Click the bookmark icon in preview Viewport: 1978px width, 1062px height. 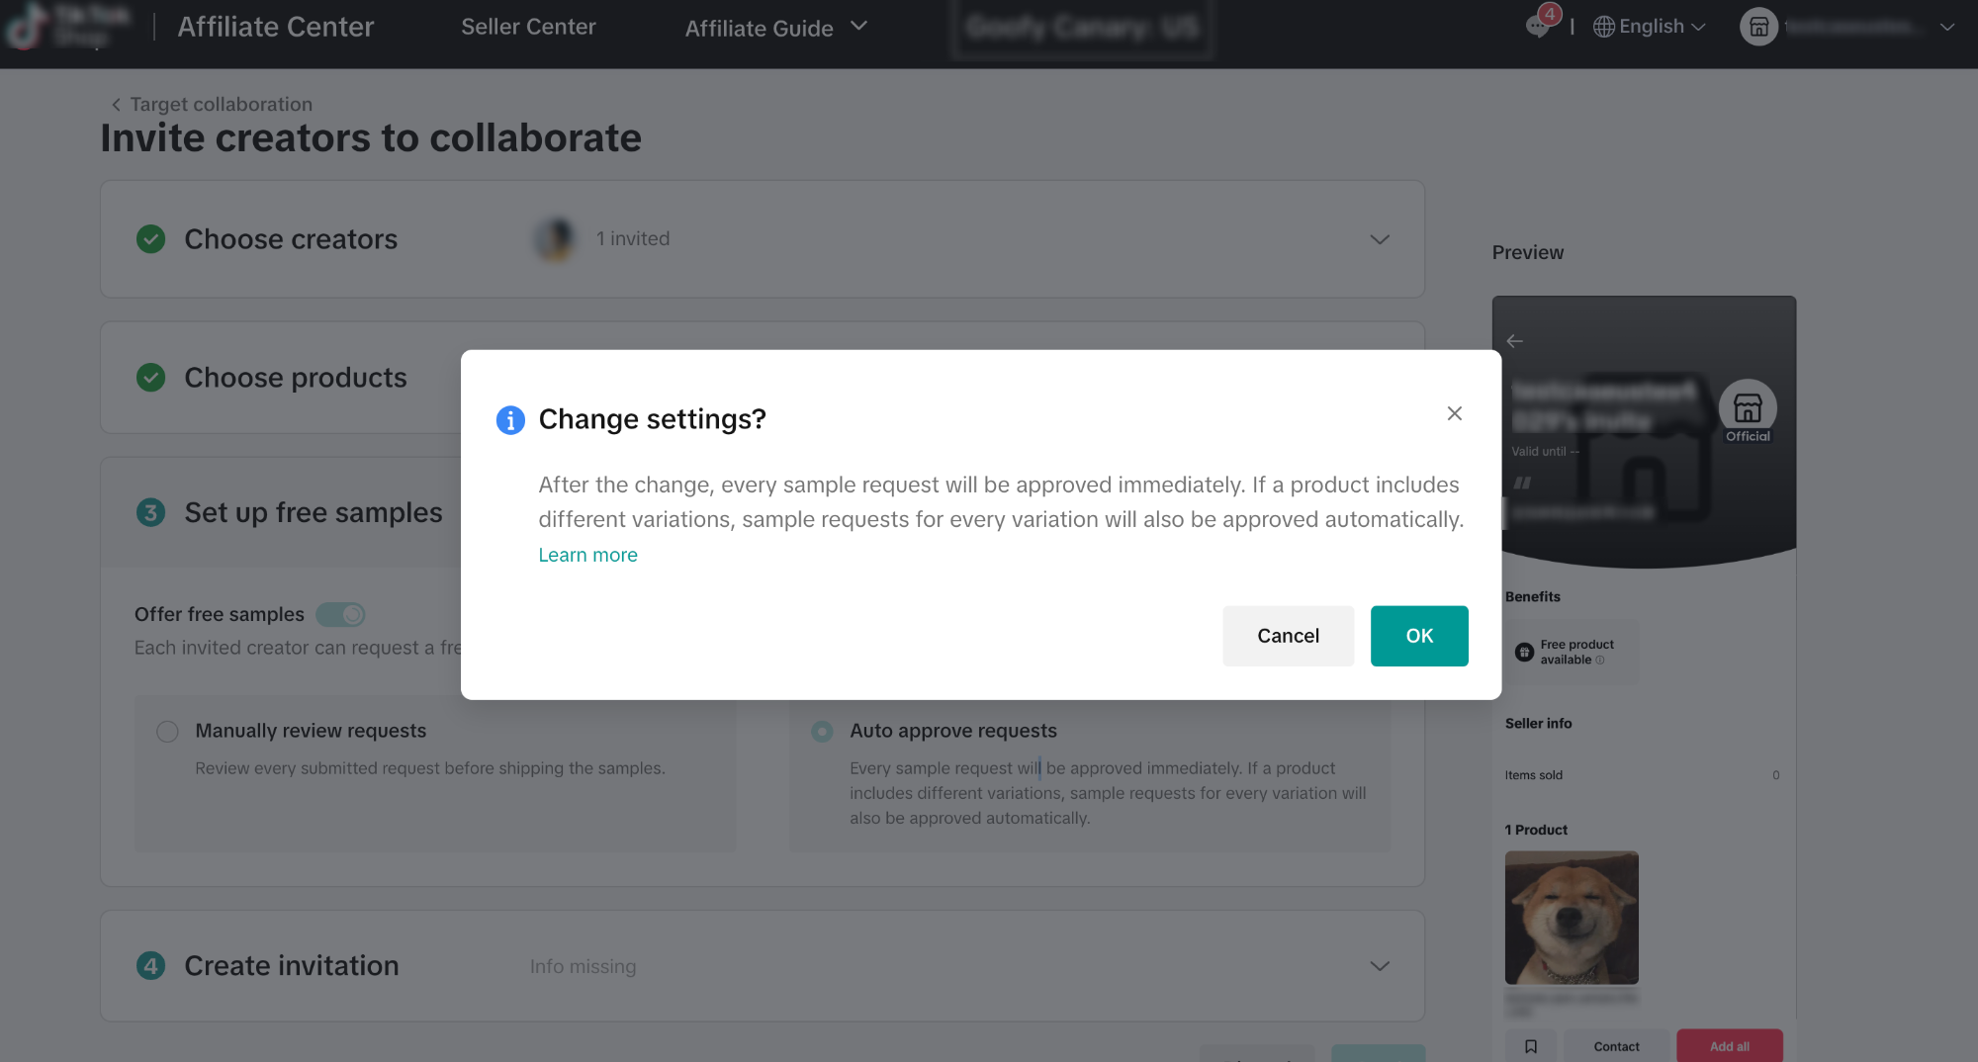1530,1046
